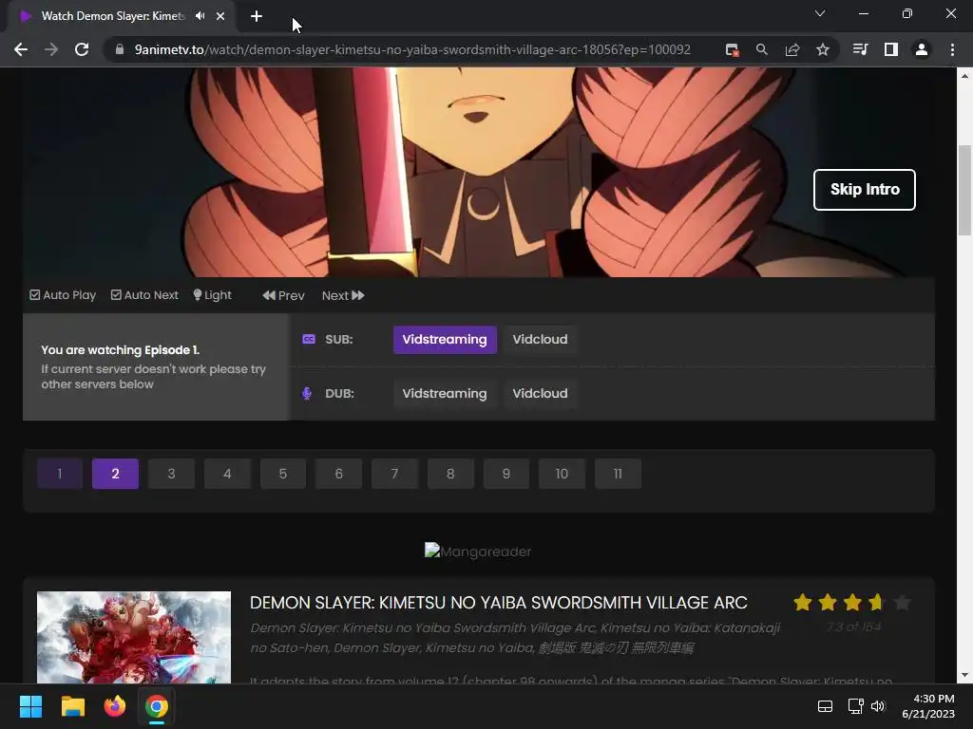Select episode 1

tap(60, 474)
